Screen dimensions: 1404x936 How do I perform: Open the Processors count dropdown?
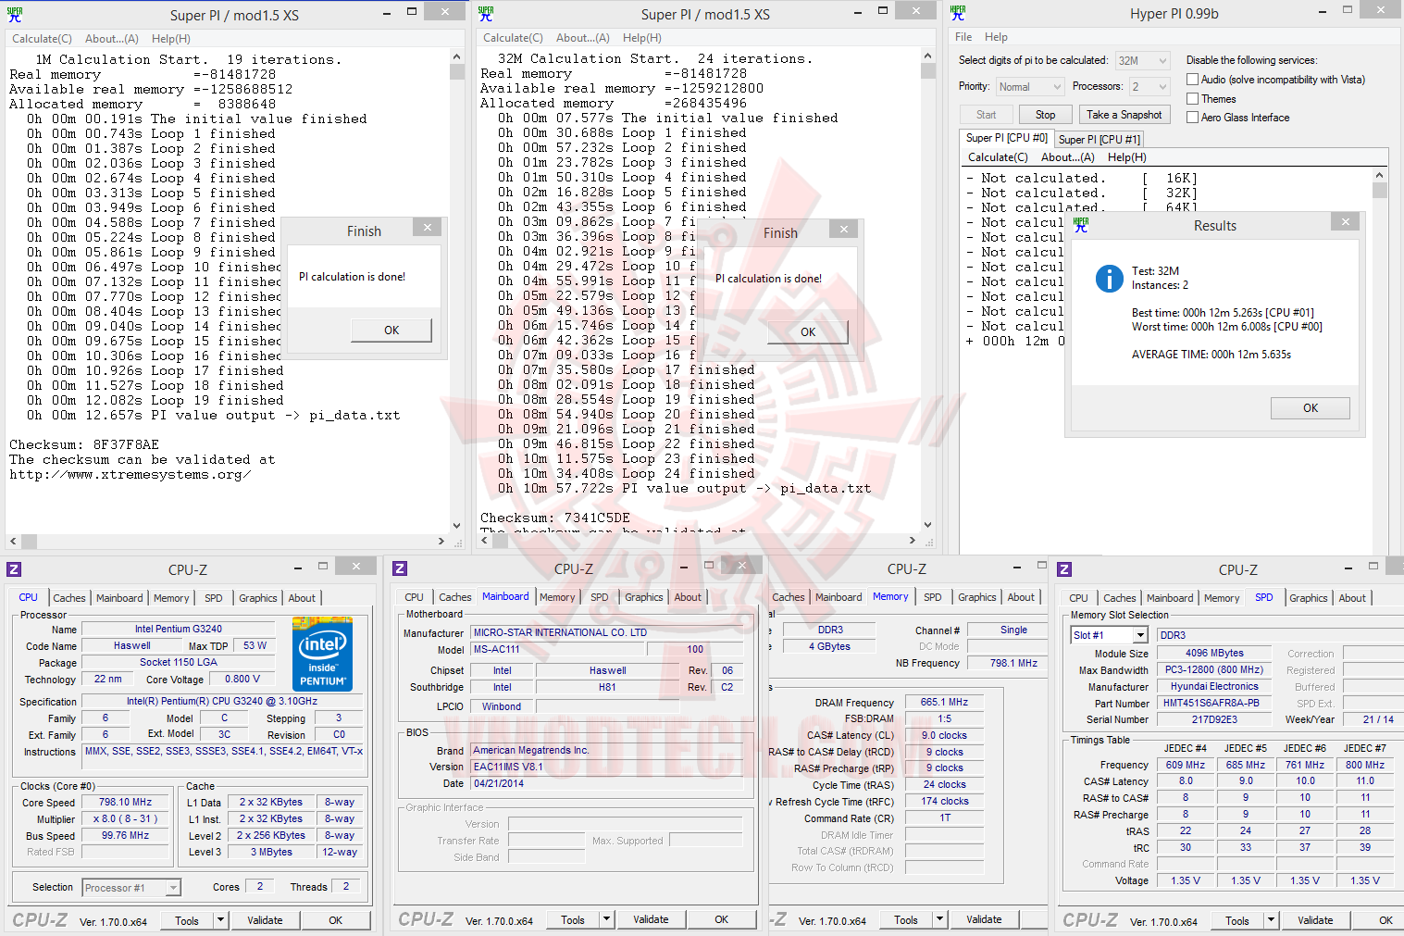(x=1149, y=87)
